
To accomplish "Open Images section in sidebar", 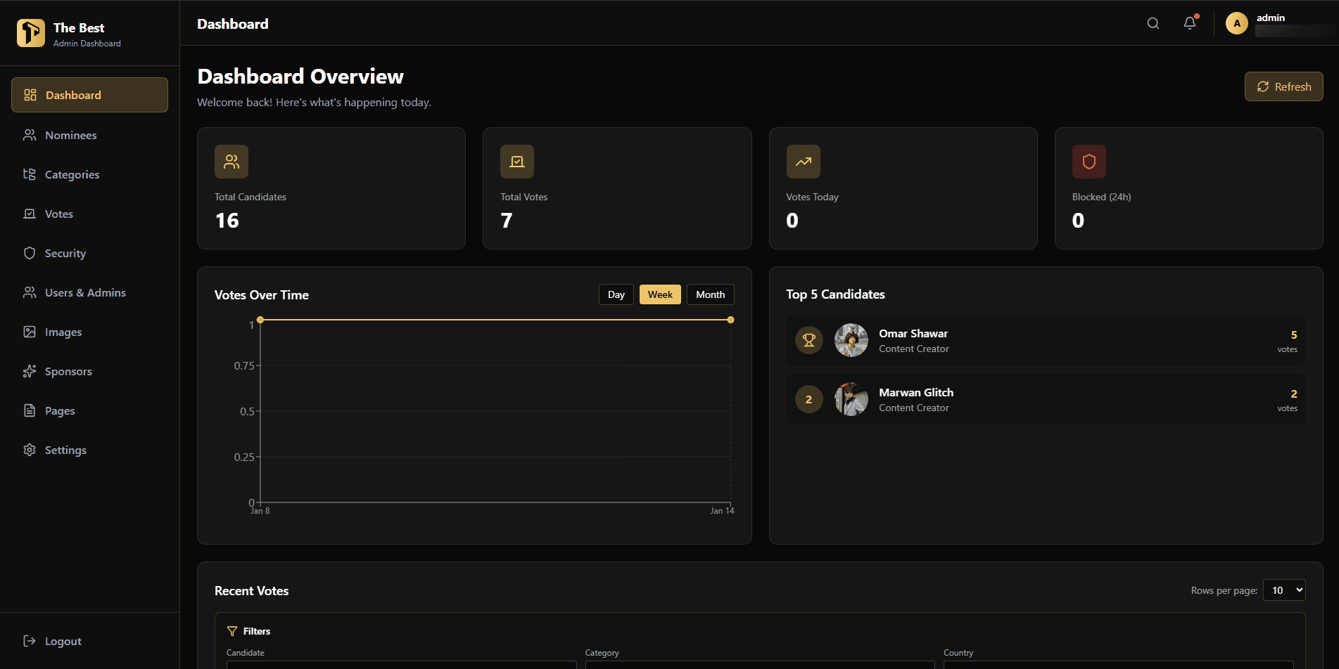I will [89, 332].
